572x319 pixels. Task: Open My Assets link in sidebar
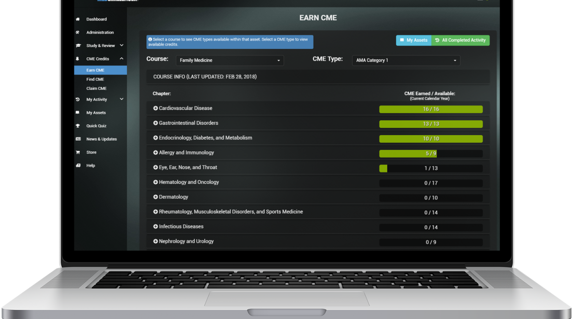point(96,113)
